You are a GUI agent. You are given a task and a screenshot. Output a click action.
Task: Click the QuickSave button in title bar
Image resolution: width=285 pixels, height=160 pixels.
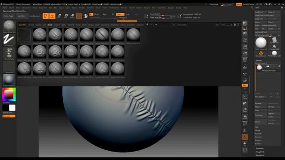click(x=214, y=4)
